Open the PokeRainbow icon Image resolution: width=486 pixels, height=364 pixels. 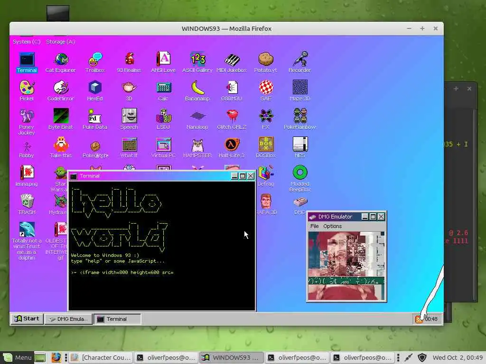[x=300, y=119]
